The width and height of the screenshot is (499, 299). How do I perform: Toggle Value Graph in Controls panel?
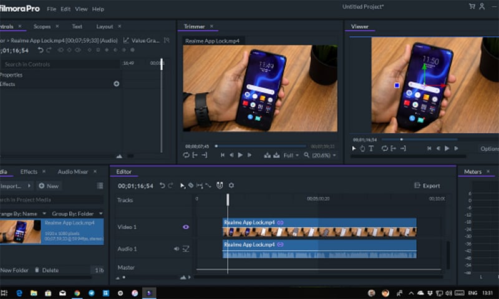pyautogui.click(x=142, y=40)
